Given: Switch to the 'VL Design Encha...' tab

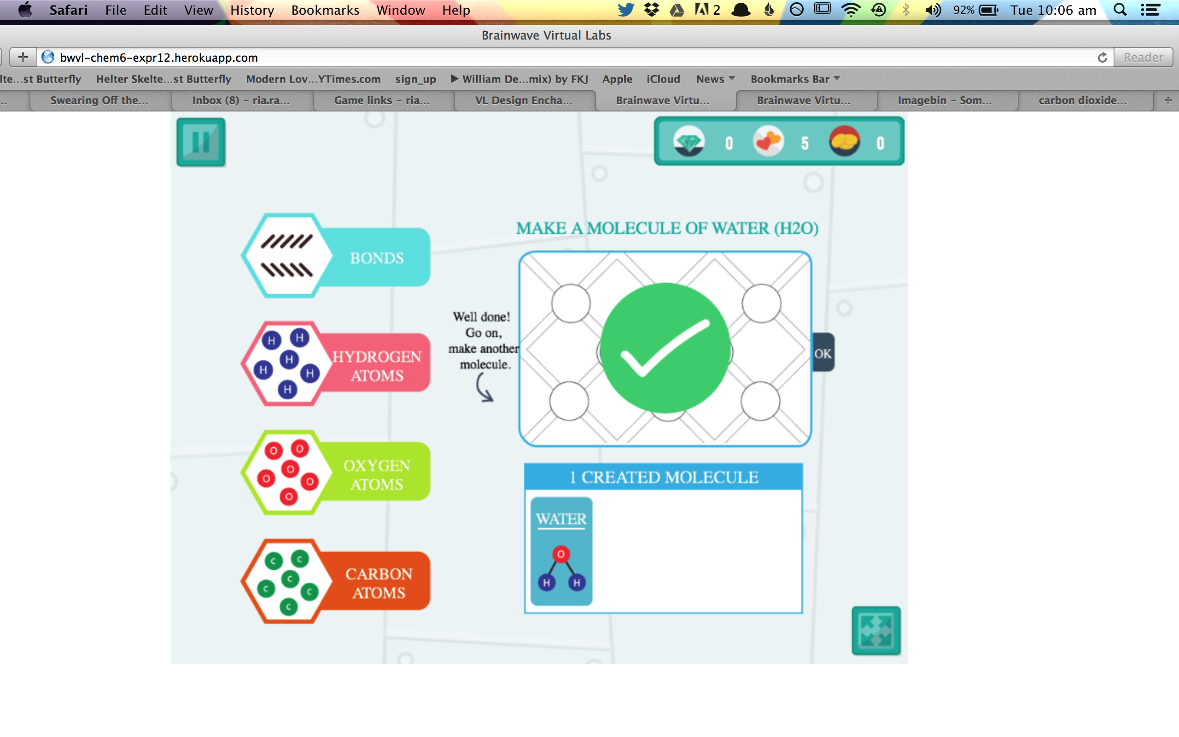Looking at the screenshot, I should pos(524,100).
